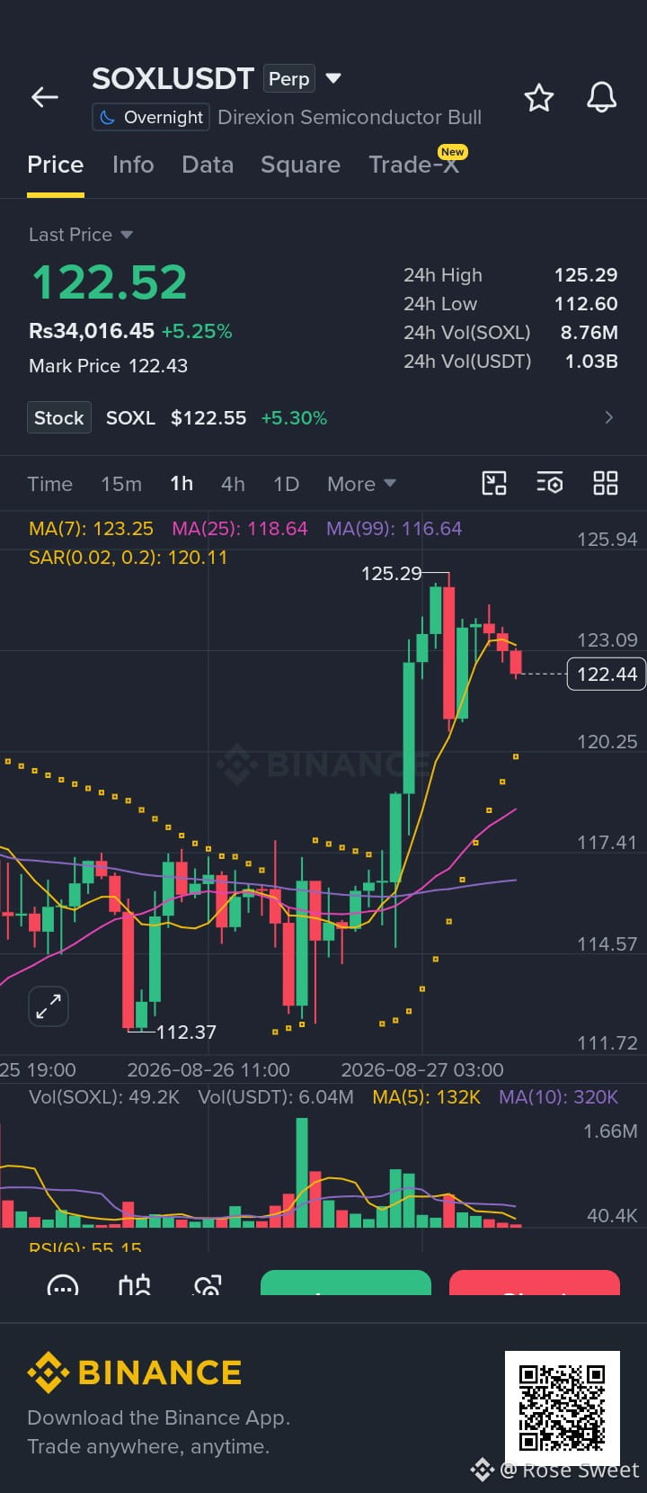Screen dimensions: 647x1493
Task: Open the chart drawing tools icon
Action: point(494,483)
